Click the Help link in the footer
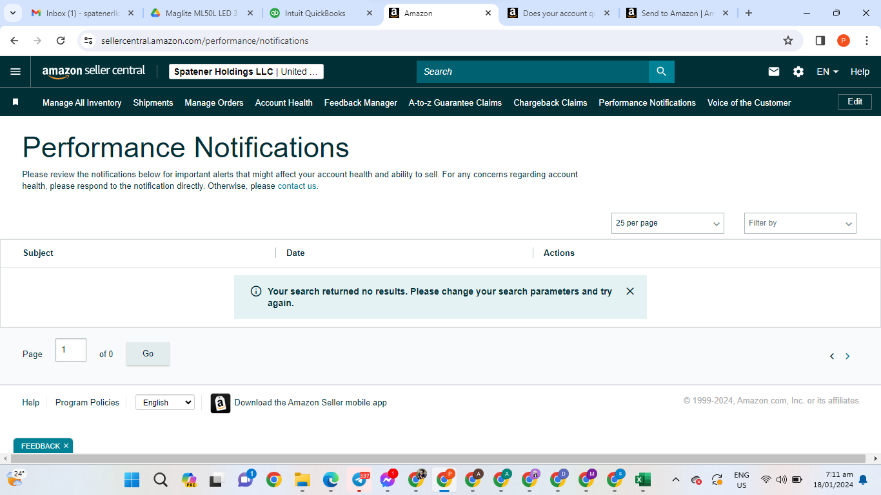 (x=31, y=402)
